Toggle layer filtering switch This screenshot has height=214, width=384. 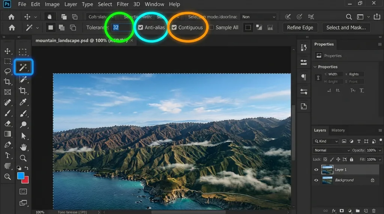click(x=381, y=141)
